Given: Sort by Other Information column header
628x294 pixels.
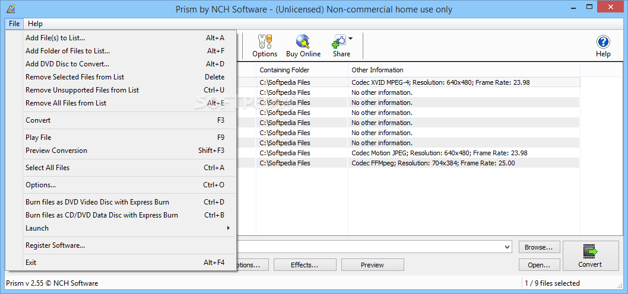Looking at the screenshot, I should (464, 69).
